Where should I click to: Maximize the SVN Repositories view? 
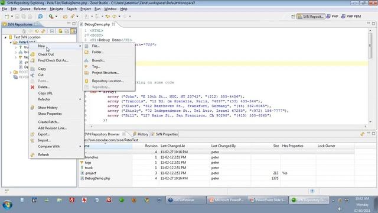(74, 24)
